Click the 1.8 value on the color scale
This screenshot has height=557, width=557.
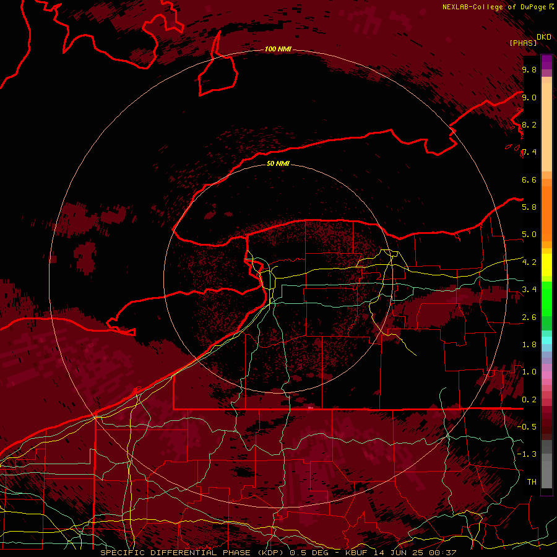point(529,345)
